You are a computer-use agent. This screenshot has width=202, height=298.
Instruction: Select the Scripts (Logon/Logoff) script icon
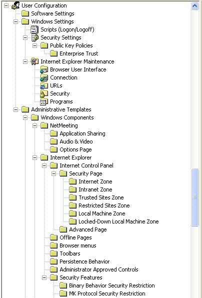[34, 29]
